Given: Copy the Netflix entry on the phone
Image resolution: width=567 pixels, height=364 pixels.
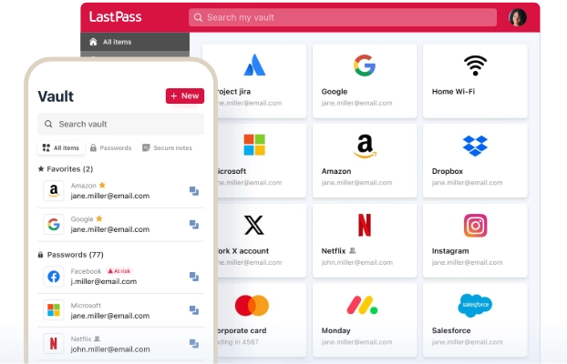Looking at the screenshot, I should tap(194, 343).
